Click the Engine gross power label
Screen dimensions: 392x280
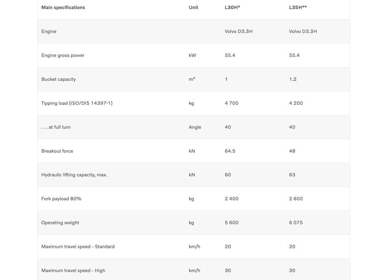coord(63,55)
